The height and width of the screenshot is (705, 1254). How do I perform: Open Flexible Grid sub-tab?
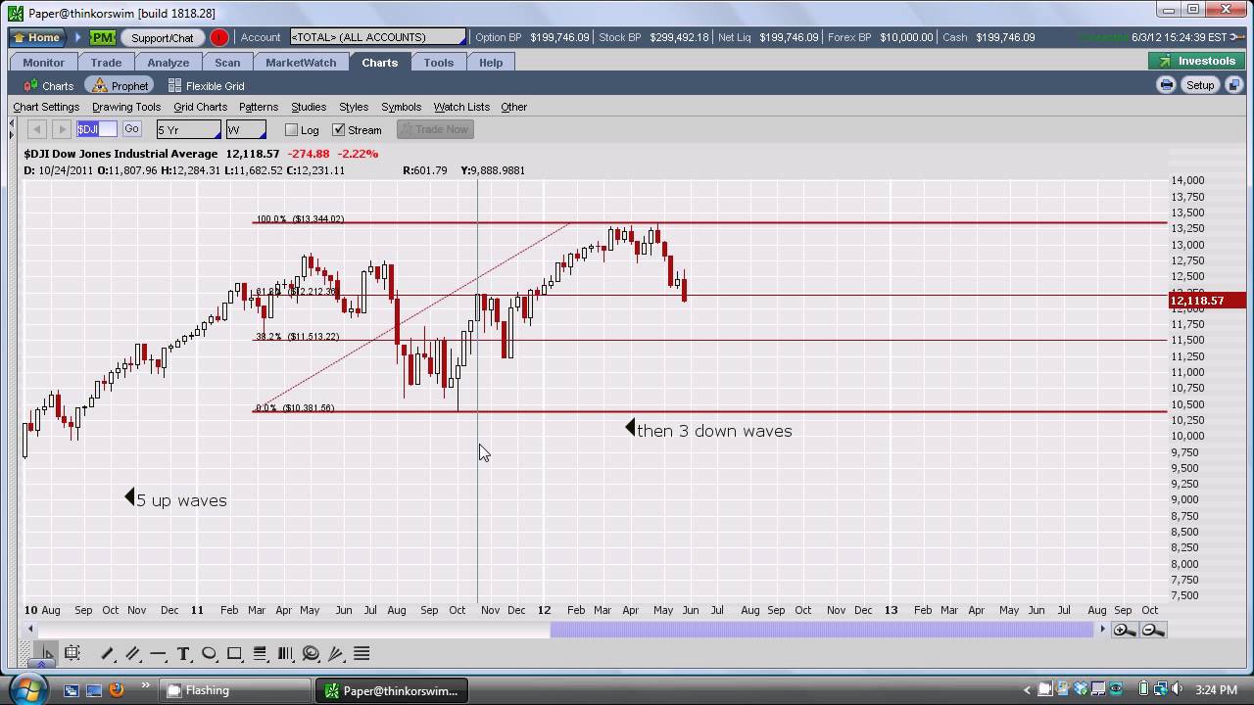tap(206, 86)
